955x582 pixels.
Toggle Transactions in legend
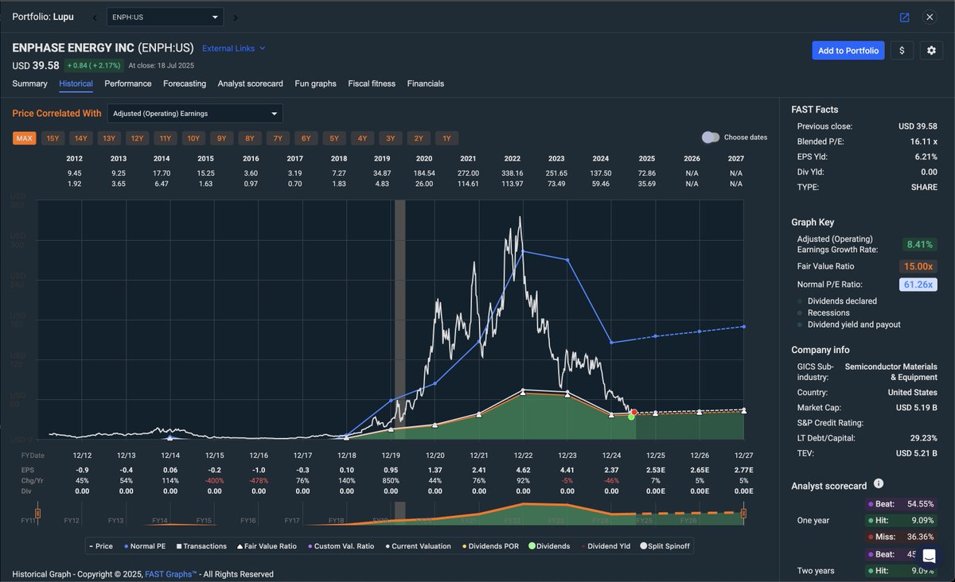(200, 546)
